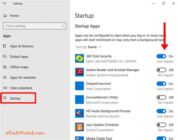Click the 360 Total Security app icon
This screenshot has height=140, width=178.
coord(80,58)
